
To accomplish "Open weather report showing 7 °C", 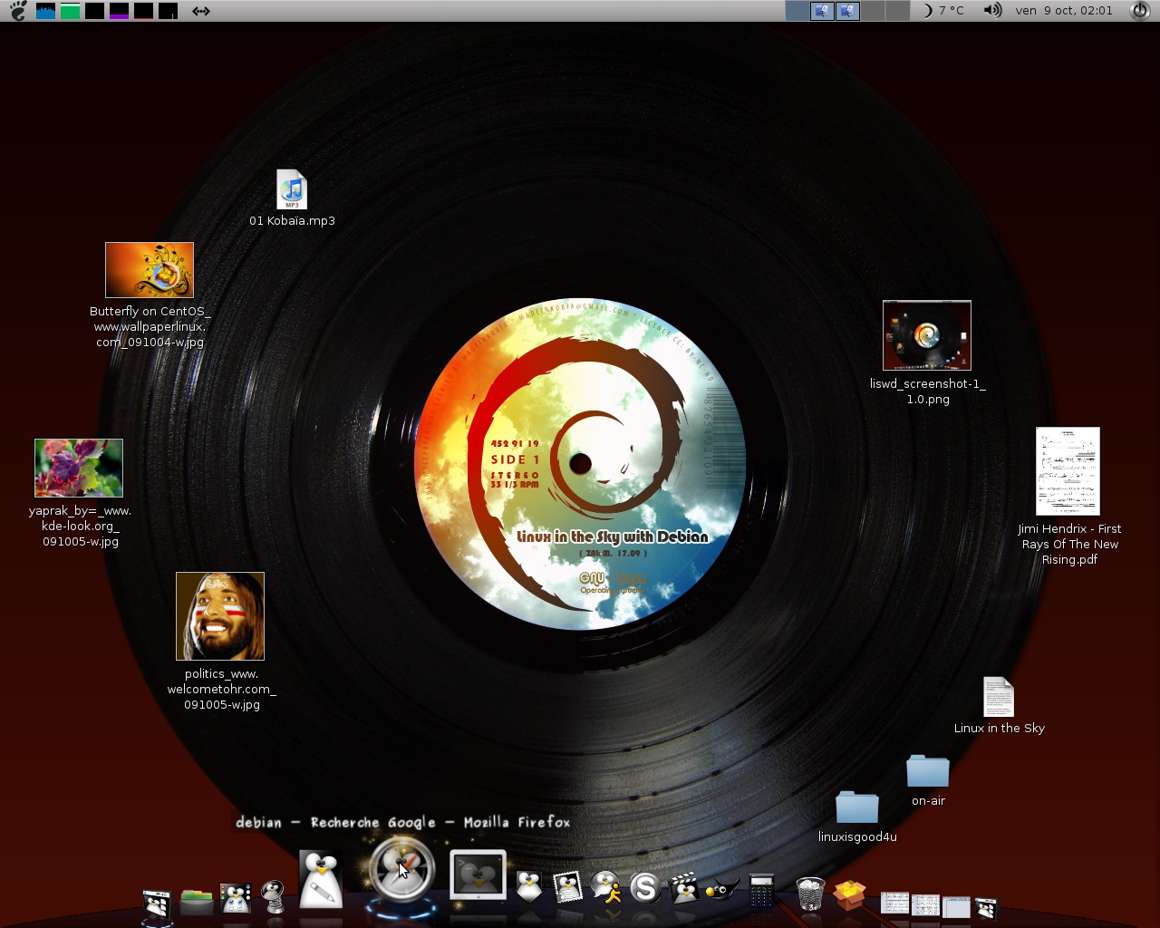I will pyautogui.click(x=952, y=11).
